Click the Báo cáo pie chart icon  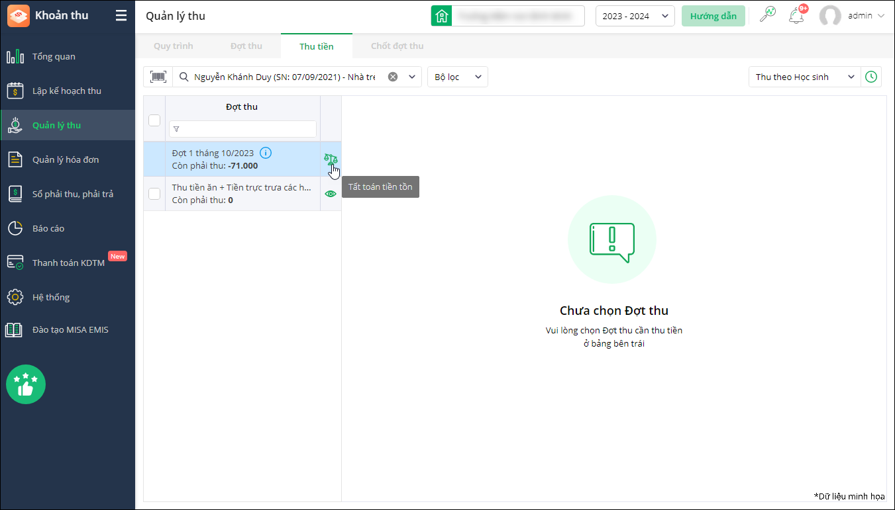[15, 228]
